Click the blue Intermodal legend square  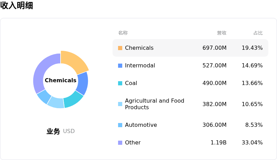pyautogui.click(x=120, y=66)
